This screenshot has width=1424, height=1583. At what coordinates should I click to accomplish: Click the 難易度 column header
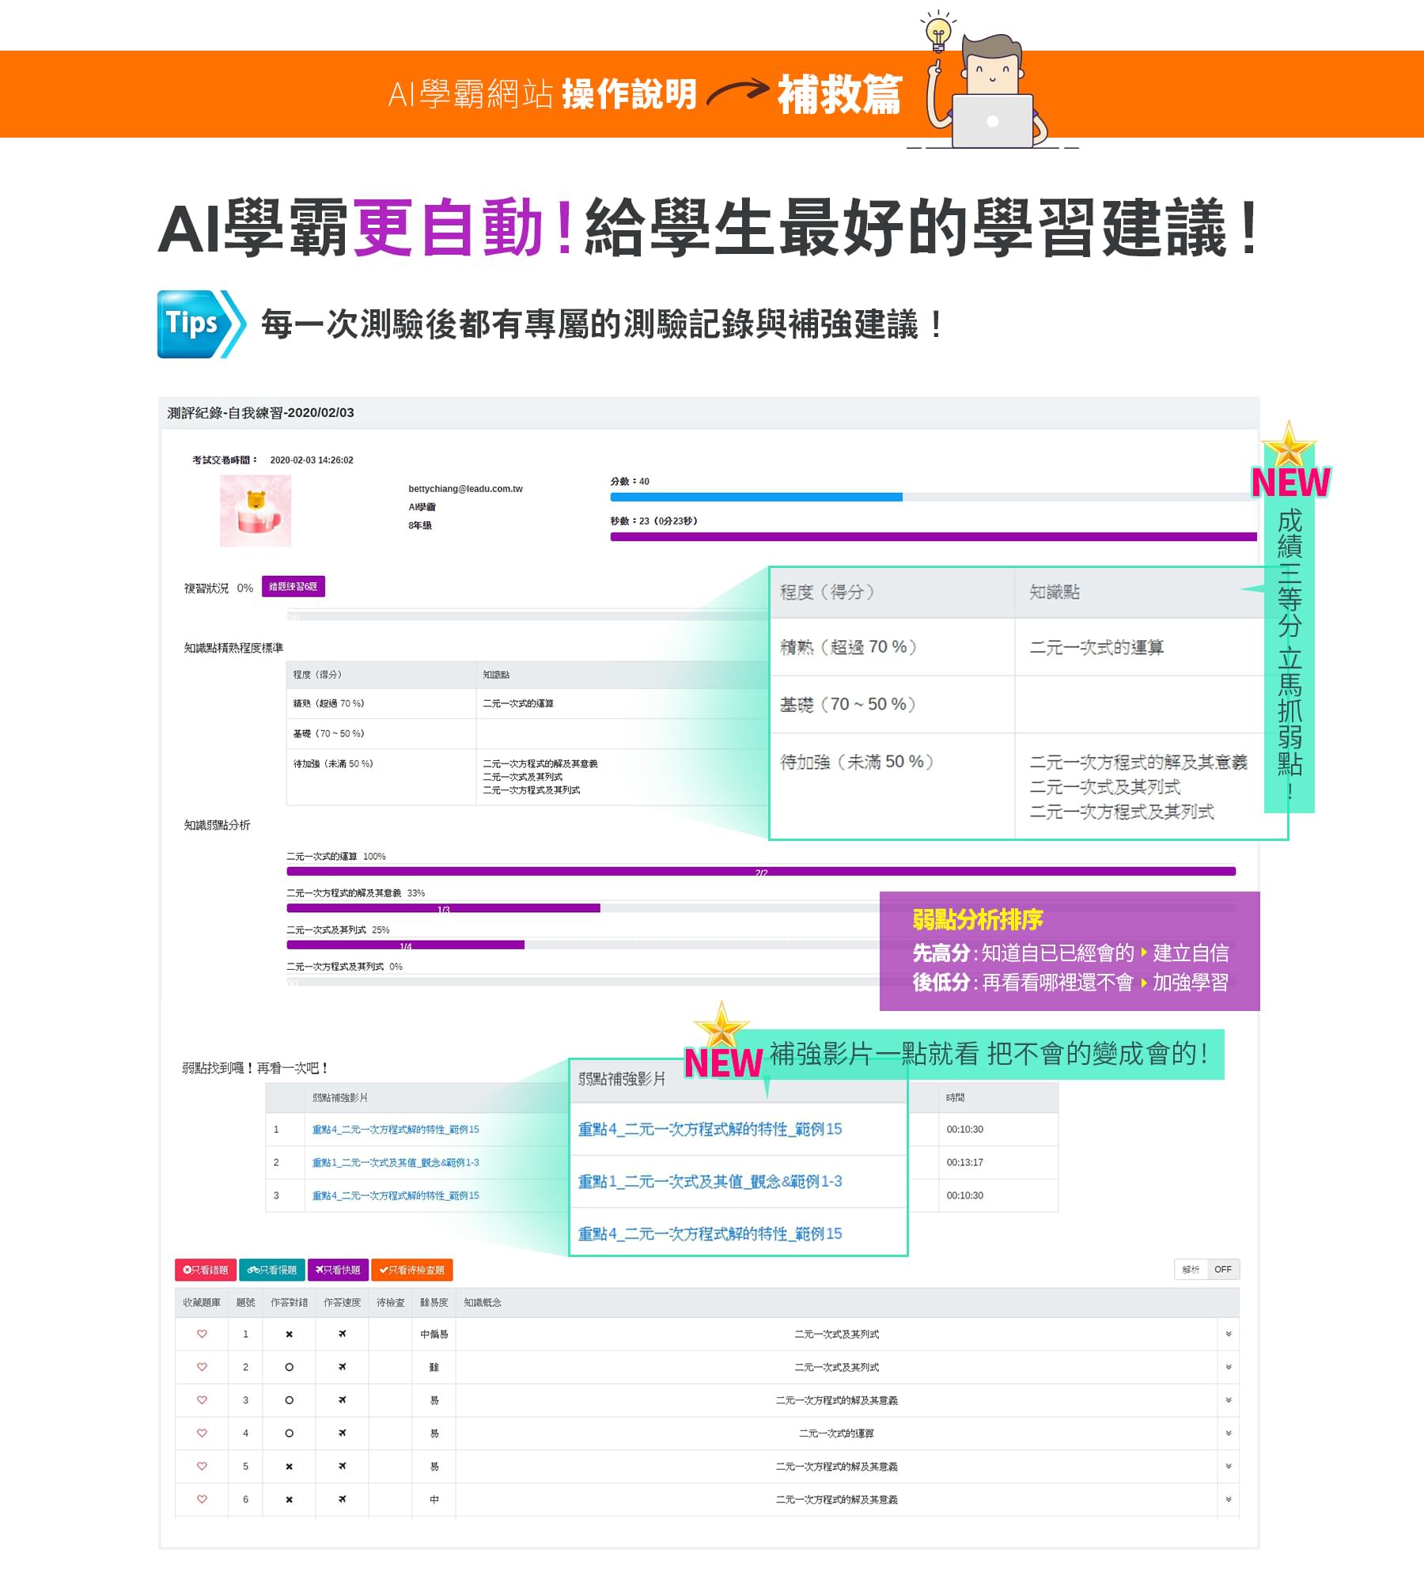pos(434,1303)
